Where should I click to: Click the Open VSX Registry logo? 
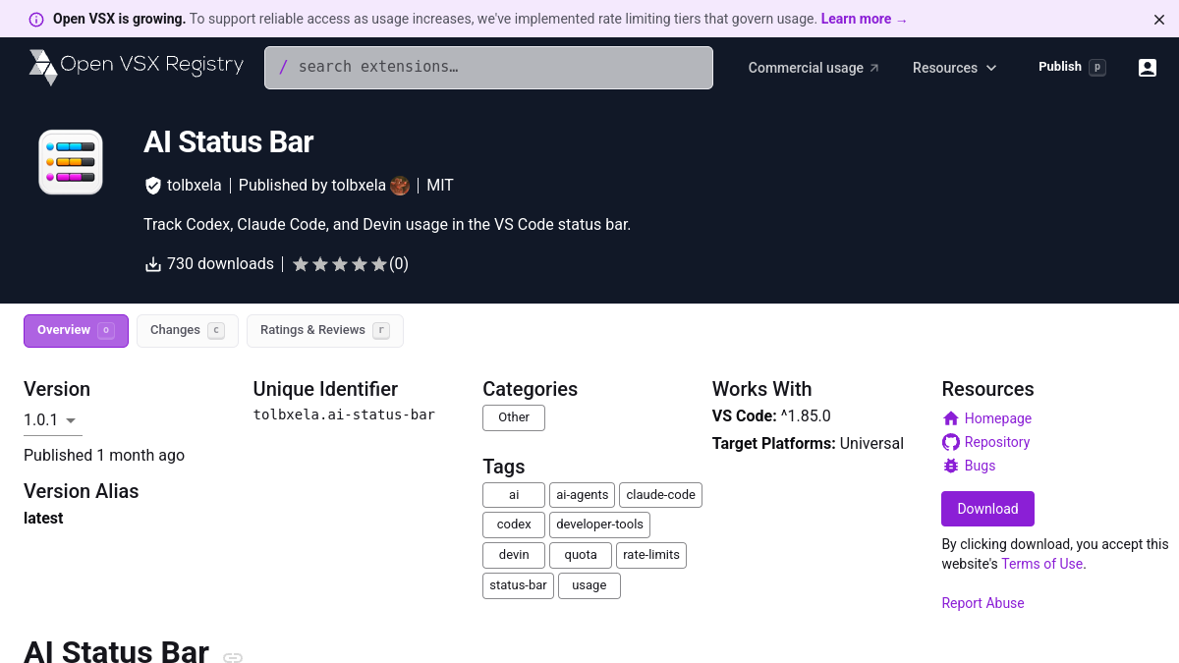click(136, 67)
